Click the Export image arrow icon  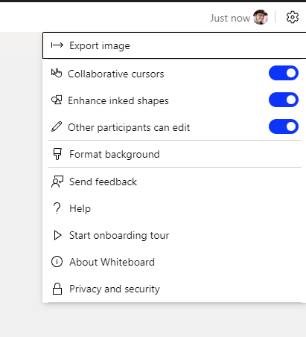pos(57,45)
